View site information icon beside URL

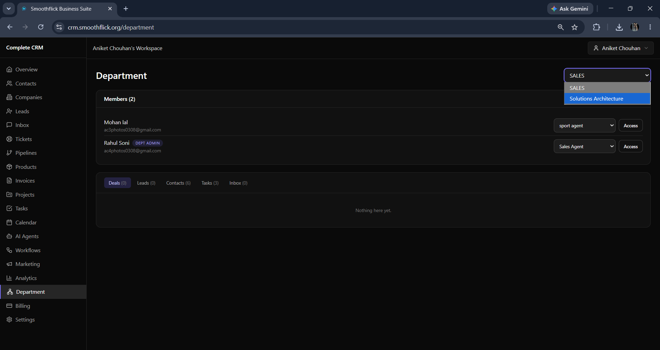(59, 27)
